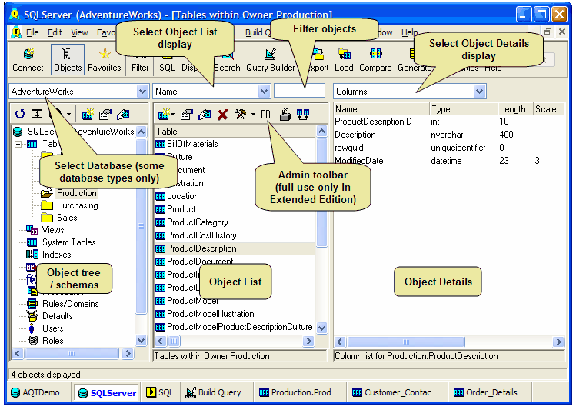576x410 pixels.
Task: Click the padlock permissions icon
Action: click(285, 115)
